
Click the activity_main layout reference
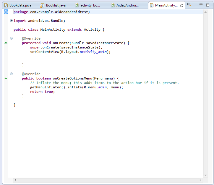(x=93, y=52)
